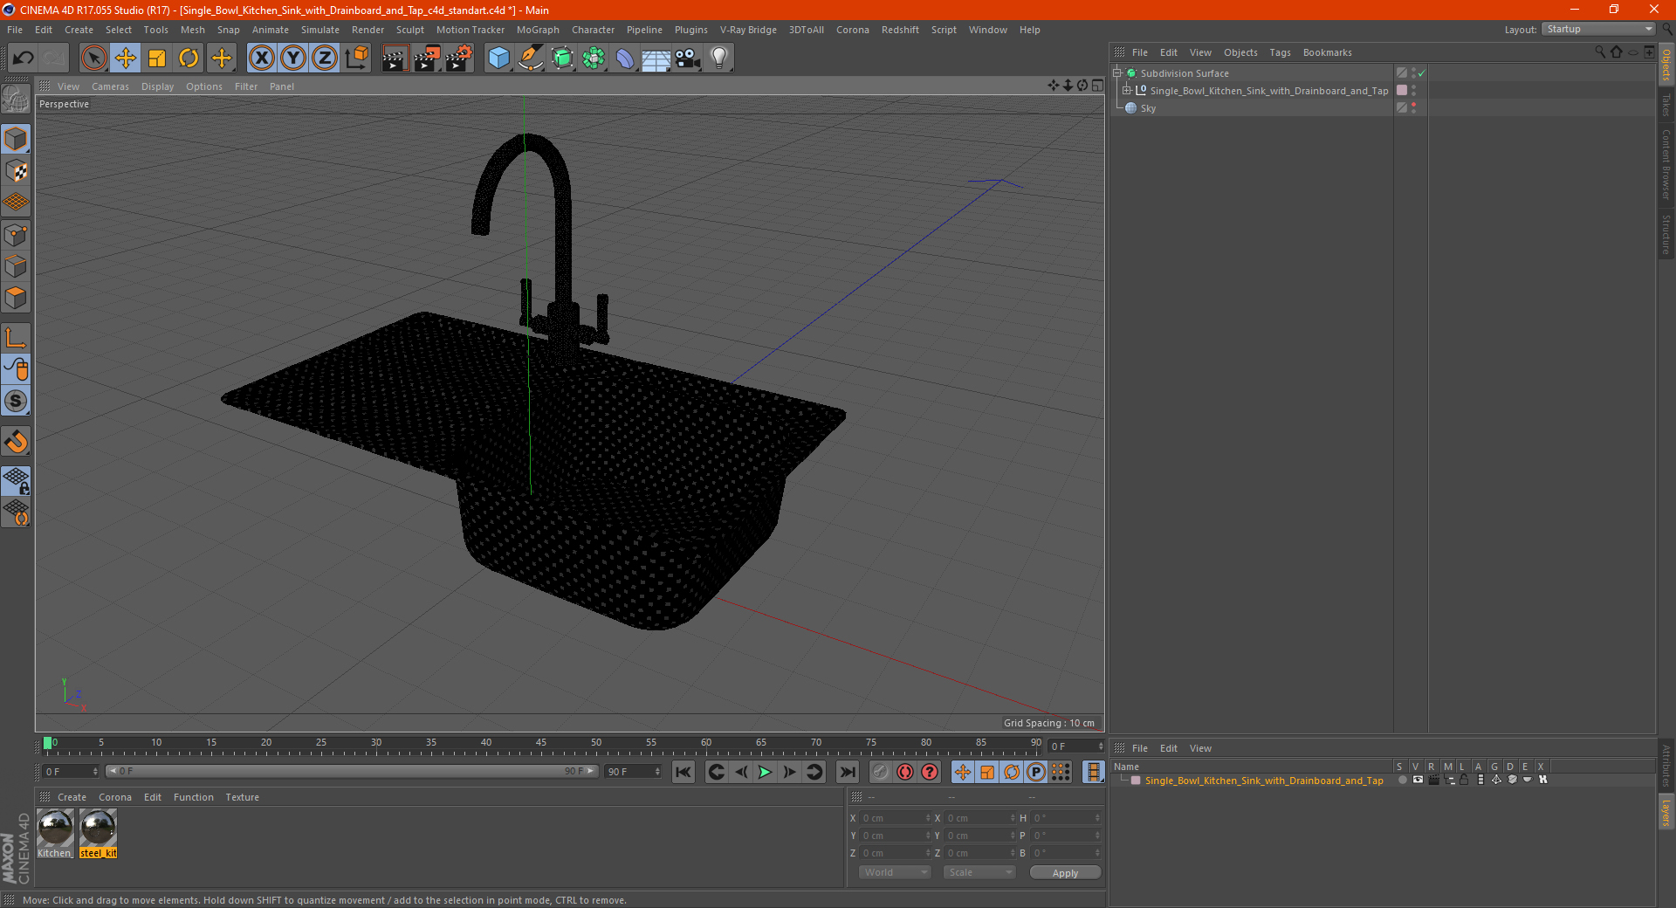Activate the Scale tool in the top toolbar

coord(157,58)
